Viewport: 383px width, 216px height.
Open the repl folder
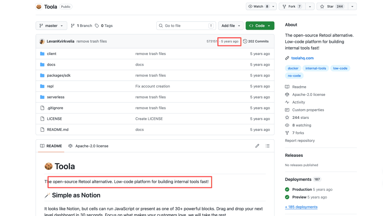(x=50, y=86)
